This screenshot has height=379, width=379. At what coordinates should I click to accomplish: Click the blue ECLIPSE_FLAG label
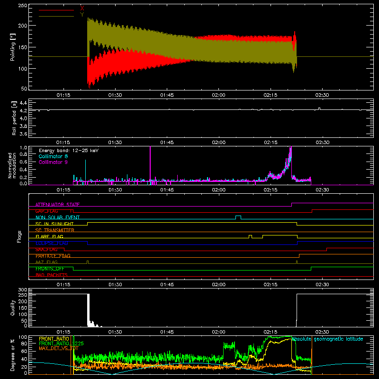point(52,243)
